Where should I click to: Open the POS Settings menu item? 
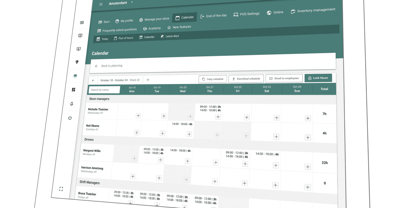(x=246, y=14)
